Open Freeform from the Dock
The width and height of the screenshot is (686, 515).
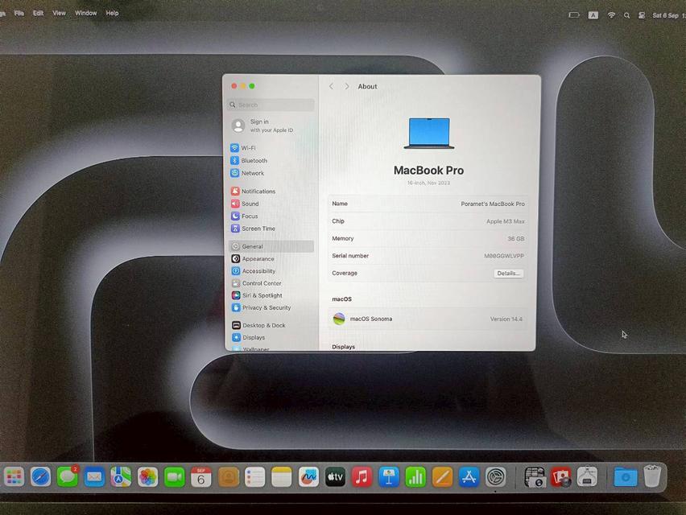tap(308, 477)
